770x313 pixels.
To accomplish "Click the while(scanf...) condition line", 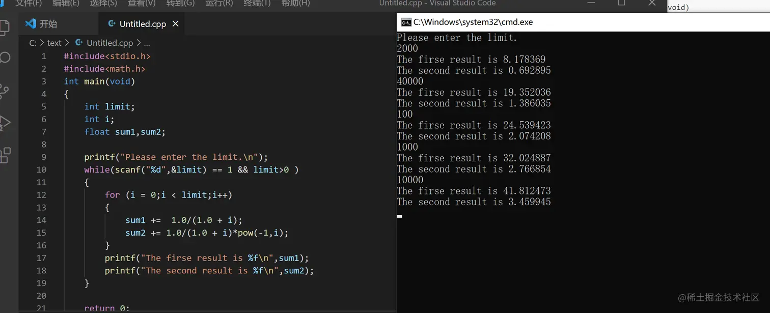I will [191, 169].
